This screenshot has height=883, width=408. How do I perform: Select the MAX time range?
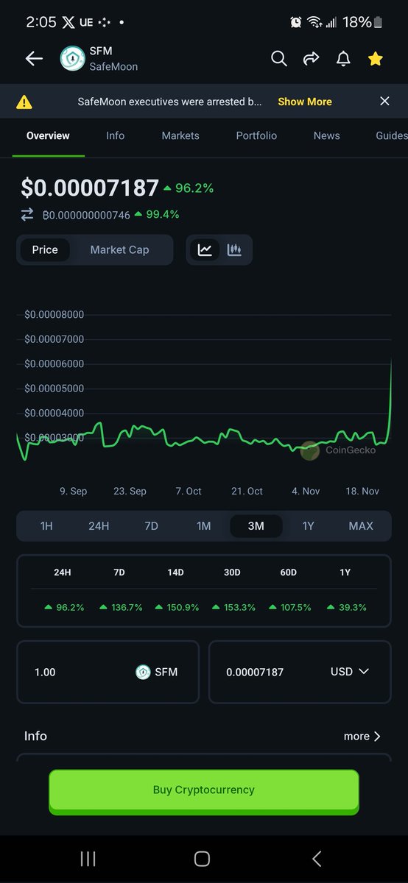[361, 526]
